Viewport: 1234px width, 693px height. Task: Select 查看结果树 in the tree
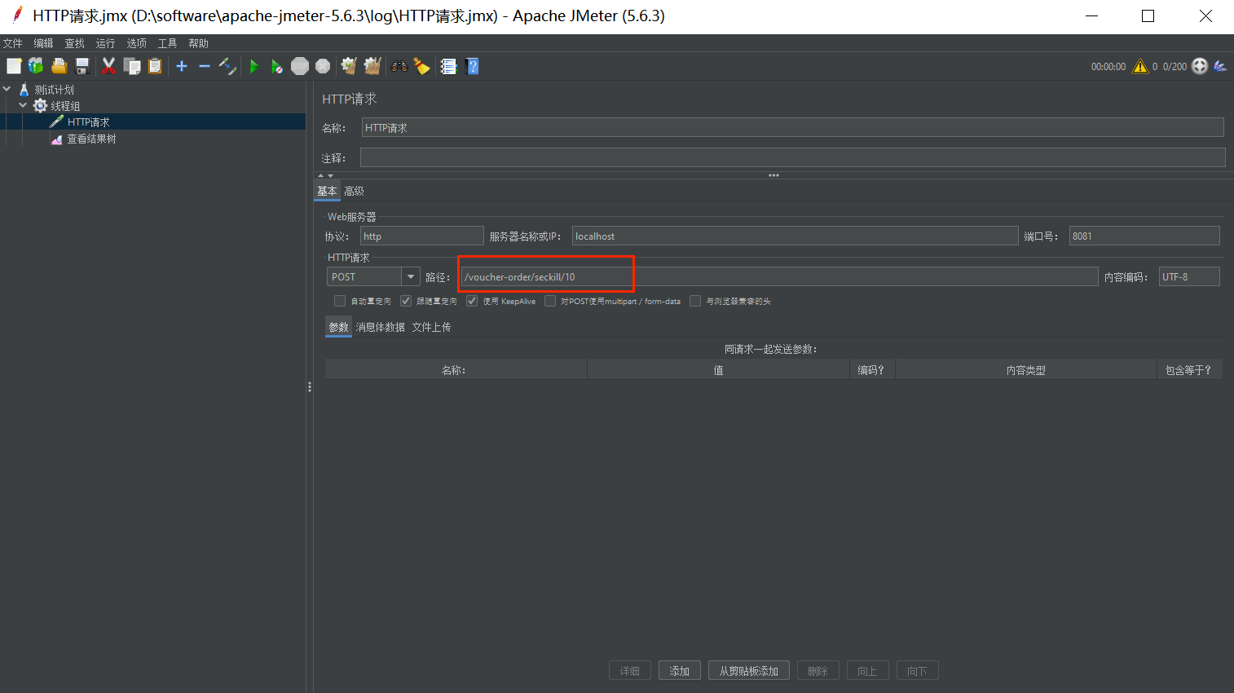pos(91,139)
